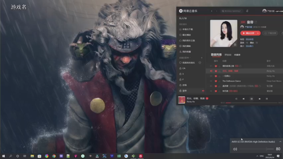Screen dimensions: 283x159
Task: Click the music search field
Action: pos(232,11)
